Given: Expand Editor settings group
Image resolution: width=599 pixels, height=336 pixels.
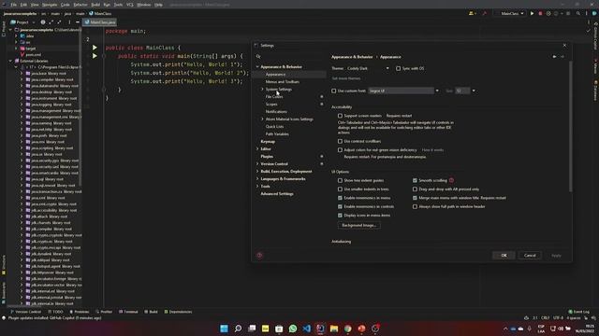Looking at the screenshot, I should point(257,149).
